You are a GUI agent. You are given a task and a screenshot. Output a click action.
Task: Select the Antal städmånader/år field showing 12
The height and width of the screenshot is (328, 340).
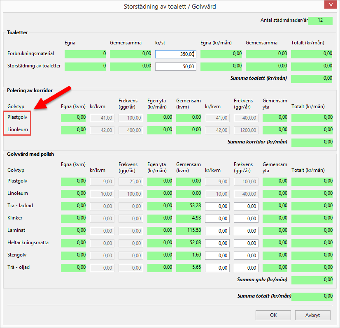320,21
